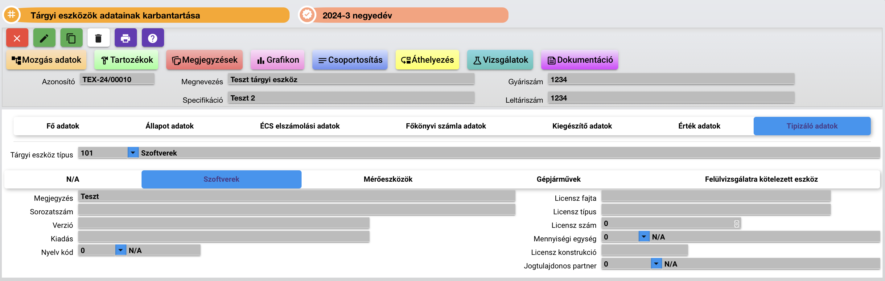
Task: Click the trash delete icon
Action: click(99, 38)
